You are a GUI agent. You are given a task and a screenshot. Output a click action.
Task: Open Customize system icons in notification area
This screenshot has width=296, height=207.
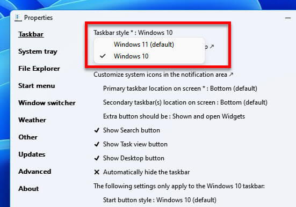pyautogui.click(x=163, y=75)
